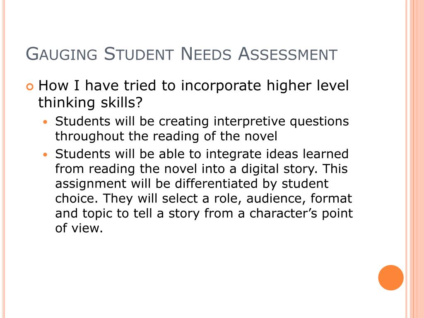Click the word 'Gauging' in the title
This screenshot has height=318, width=424.
(61, 54)
